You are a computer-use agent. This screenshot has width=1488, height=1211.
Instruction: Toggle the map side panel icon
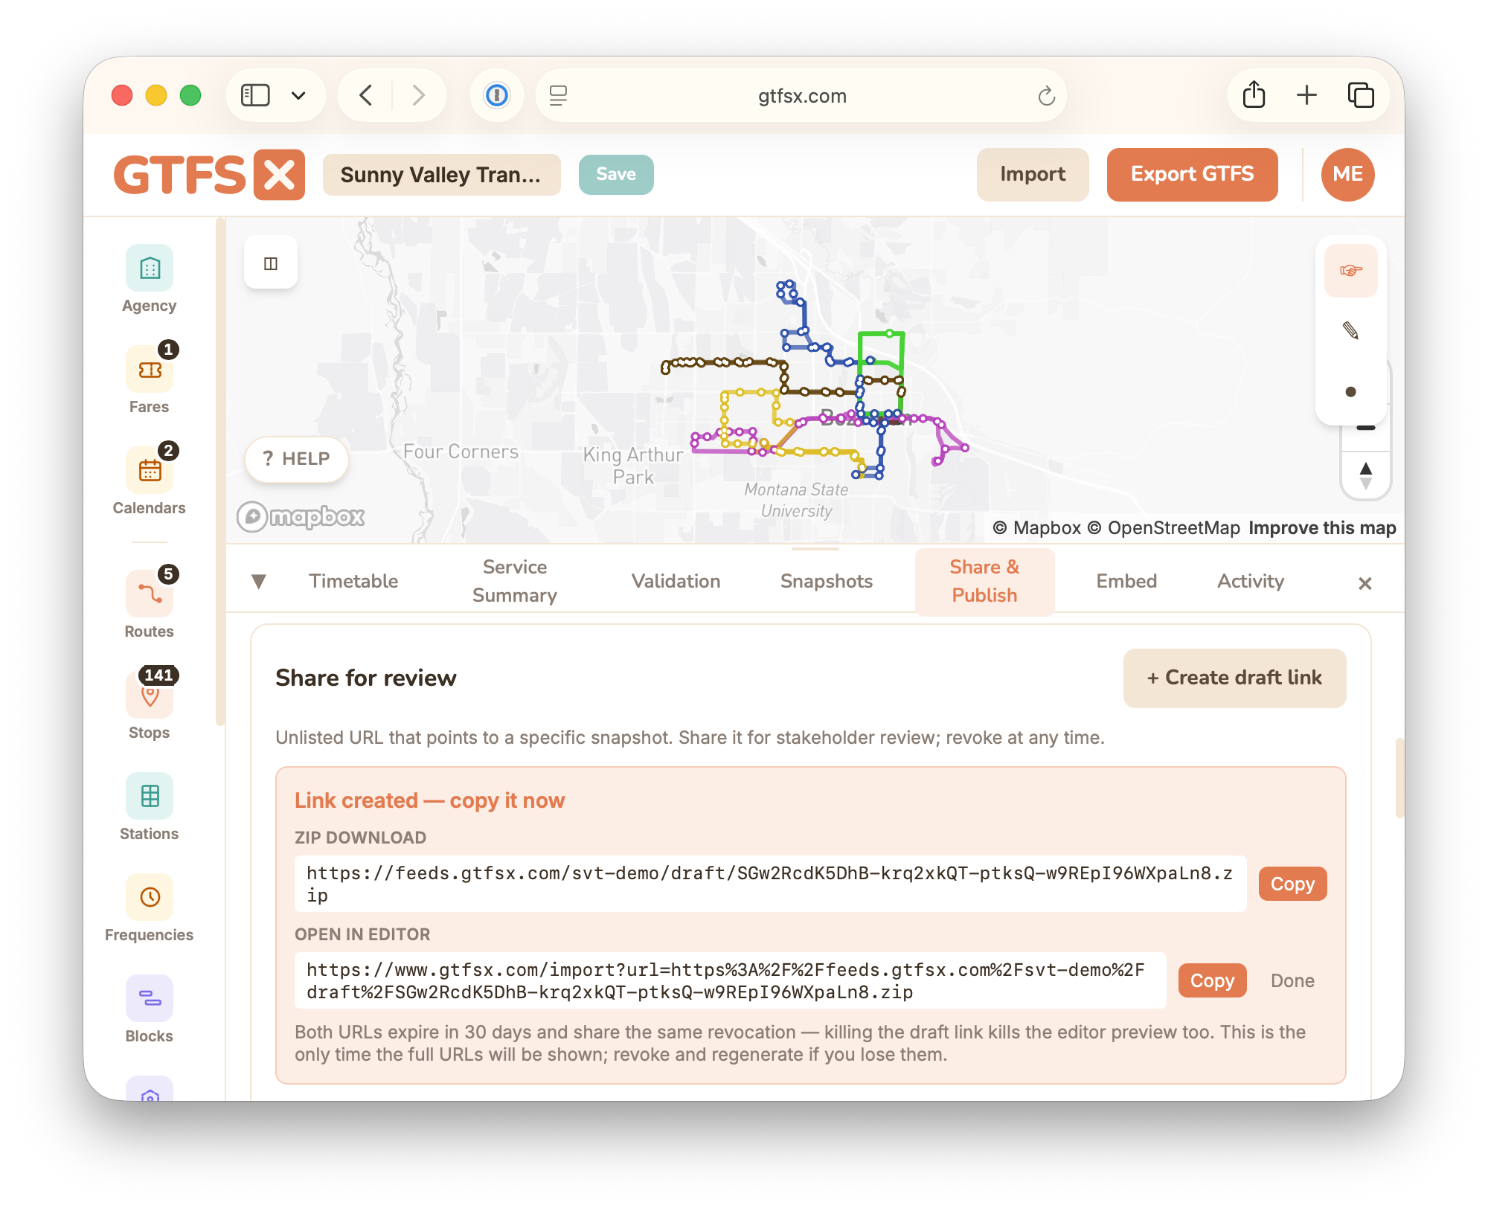pos(271,263)
